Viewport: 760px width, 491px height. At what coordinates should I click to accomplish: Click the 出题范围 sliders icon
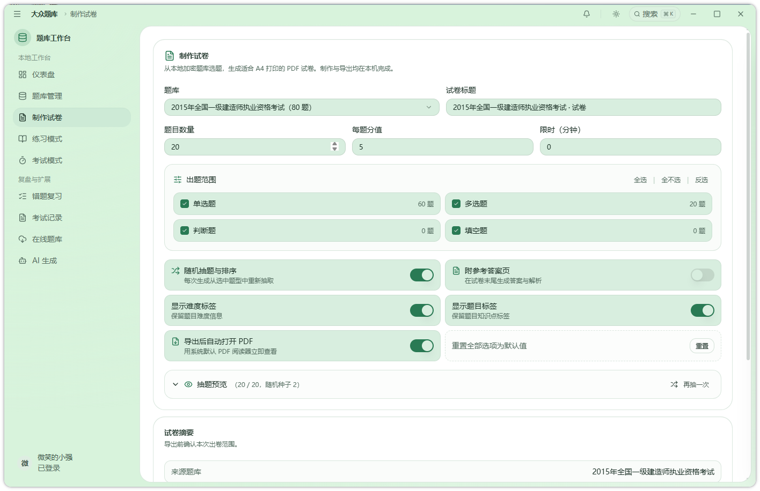click(x=178, y=180)
